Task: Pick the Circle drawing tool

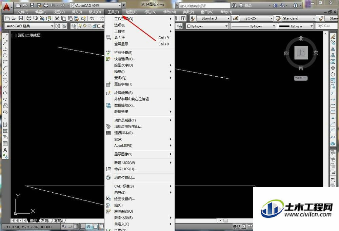Action: 5,74
